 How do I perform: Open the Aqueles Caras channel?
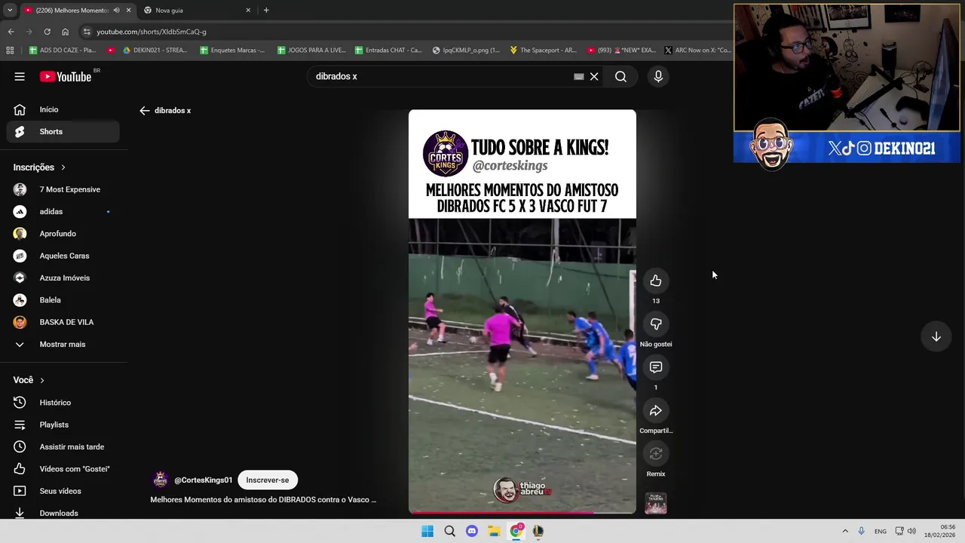click(63, 256)
